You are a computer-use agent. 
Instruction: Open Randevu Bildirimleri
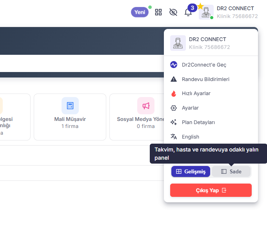[211, 79]
